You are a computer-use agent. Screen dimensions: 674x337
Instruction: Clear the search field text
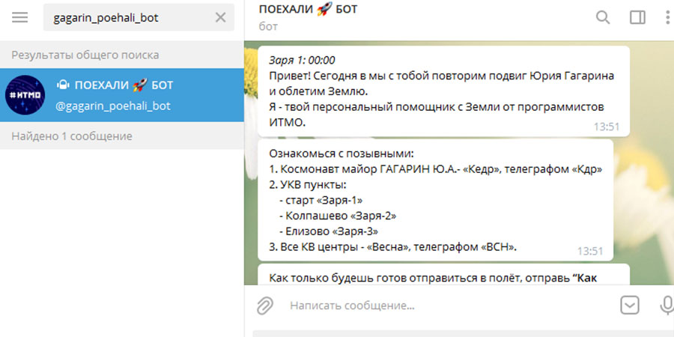coord(220,17)
